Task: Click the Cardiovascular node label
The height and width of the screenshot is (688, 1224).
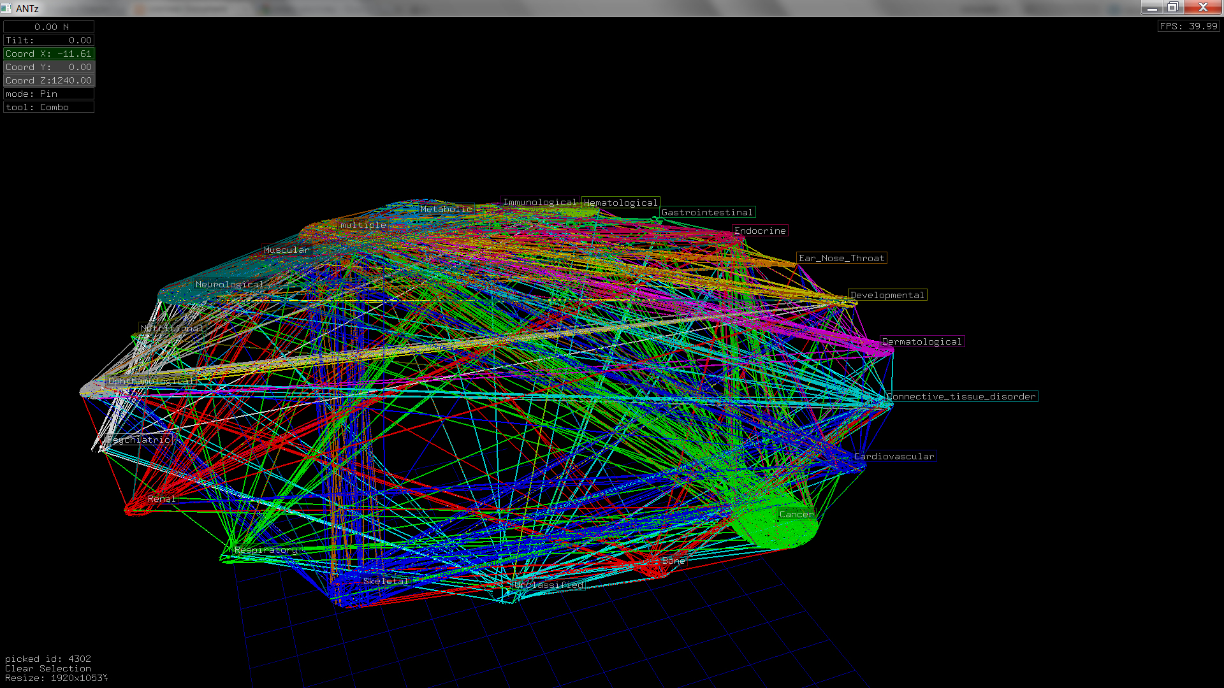Action: (894, 456)
